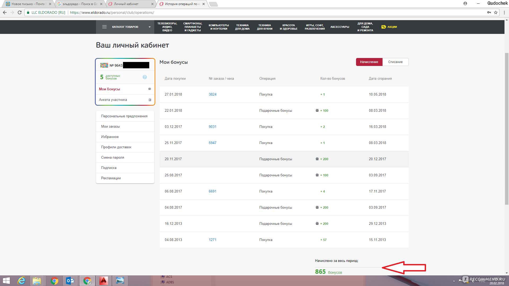Open Аксессуары menu
The height and width of the screenshot is (286, 509).
point(340,27)
